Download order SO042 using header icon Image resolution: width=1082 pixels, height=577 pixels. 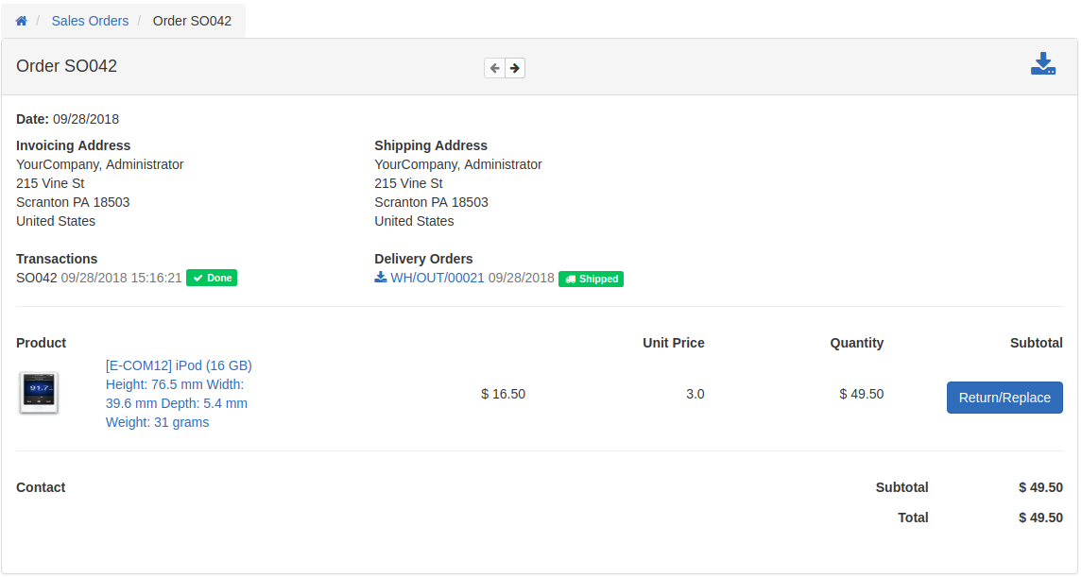(x=1042, y=63)
